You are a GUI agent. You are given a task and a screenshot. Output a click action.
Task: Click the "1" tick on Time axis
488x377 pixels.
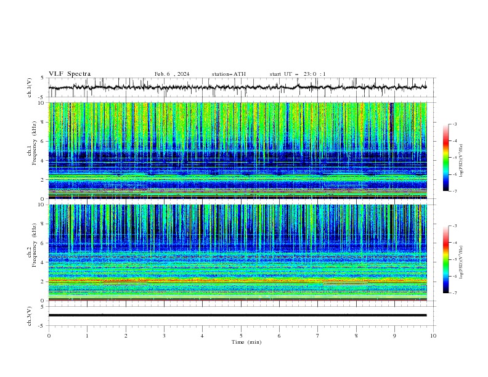(x=87, y=336)
